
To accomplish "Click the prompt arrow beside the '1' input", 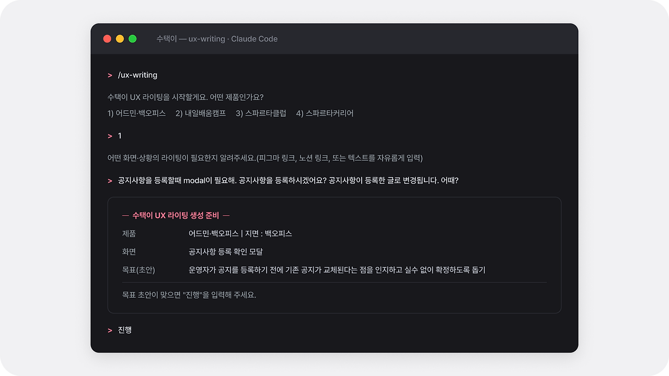I will tap(110, 136).
